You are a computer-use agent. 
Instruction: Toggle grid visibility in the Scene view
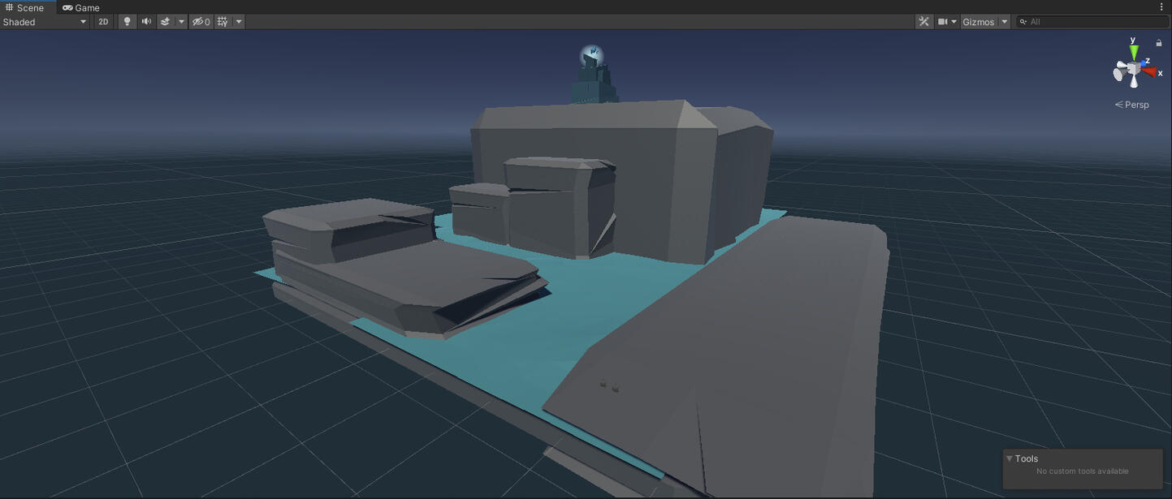223,21
